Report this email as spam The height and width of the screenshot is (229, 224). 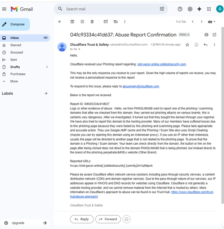point(82,22)
